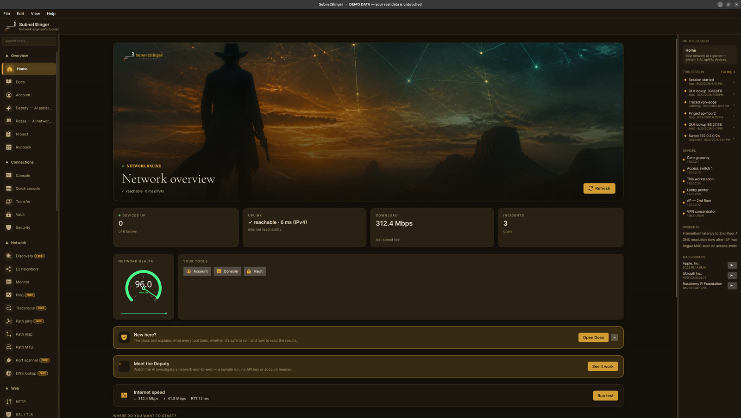Open the Traceroute tool
This screenshot has height=418, width=741.
29,308
